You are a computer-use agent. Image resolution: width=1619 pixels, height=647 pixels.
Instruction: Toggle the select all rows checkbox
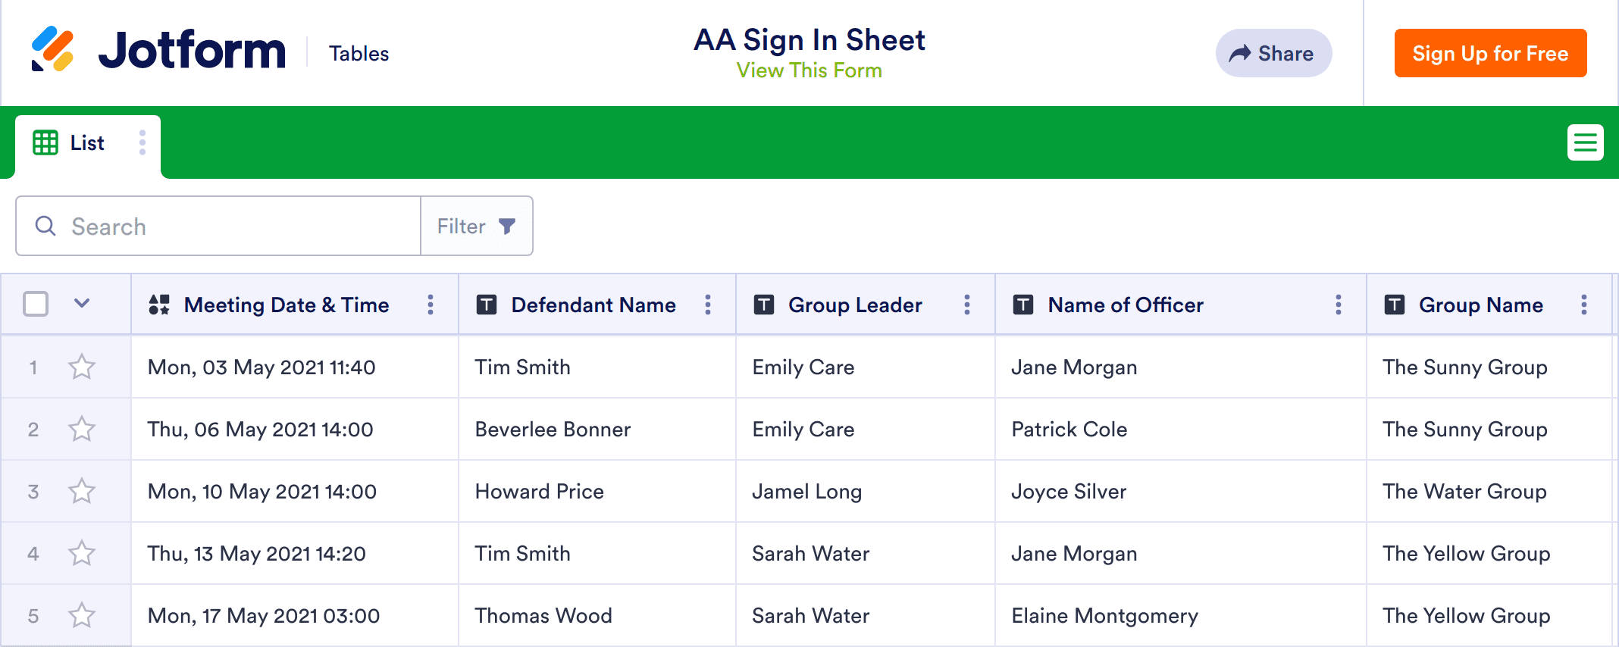tap(36, 304)
